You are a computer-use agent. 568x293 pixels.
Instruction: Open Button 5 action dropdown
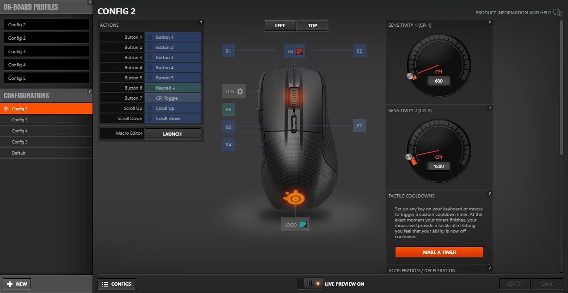point(173,78)
